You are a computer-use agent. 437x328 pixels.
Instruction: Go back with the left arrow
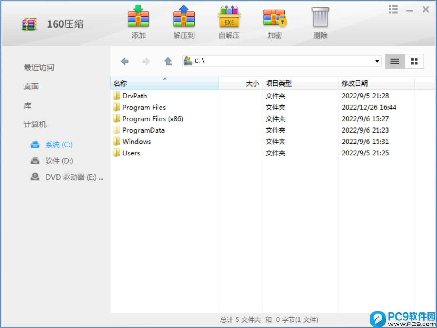pos(125,61)
